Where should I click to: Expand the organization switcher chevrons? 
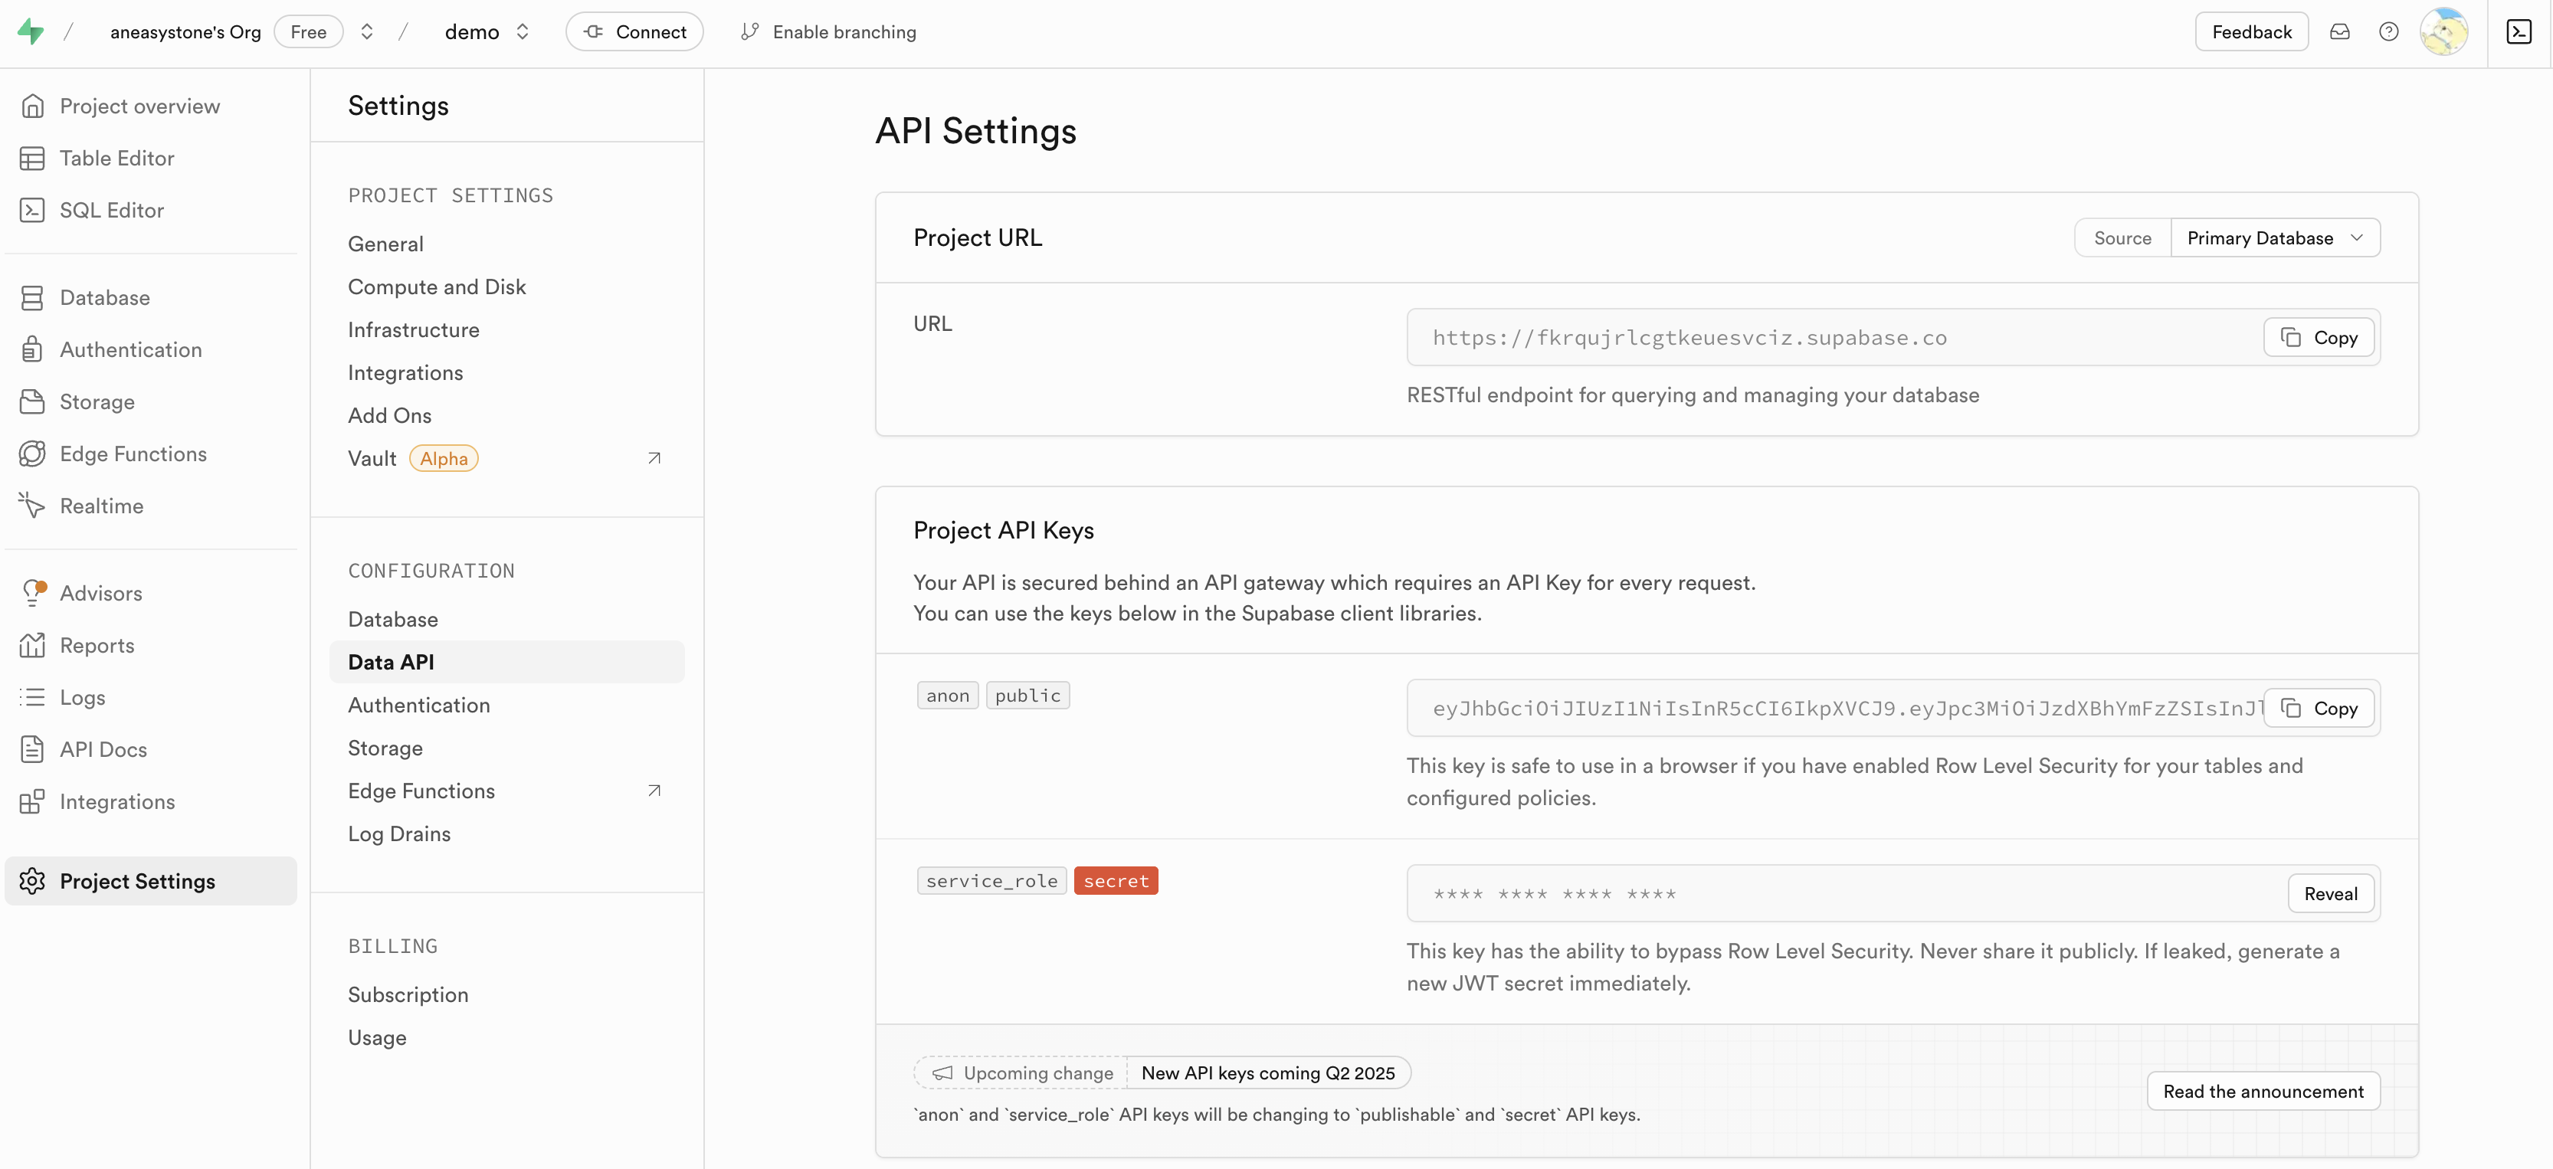[x=367, y=31]
